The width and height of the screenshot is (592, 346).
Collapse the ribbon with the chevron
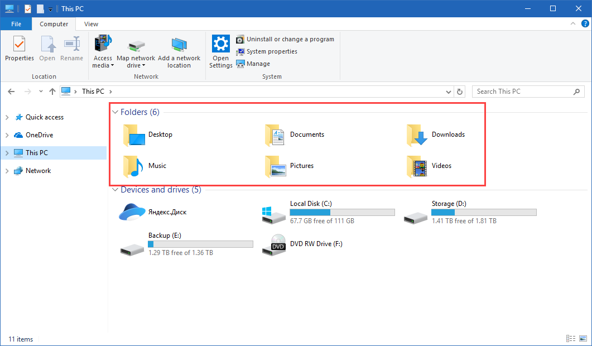click(572, 23)
